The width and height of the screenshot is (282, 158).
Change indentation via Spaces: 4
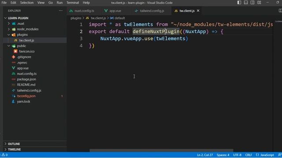point(223,155)
